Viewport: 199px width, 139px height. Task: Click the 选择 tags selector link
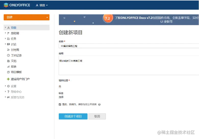click(61, 97)
